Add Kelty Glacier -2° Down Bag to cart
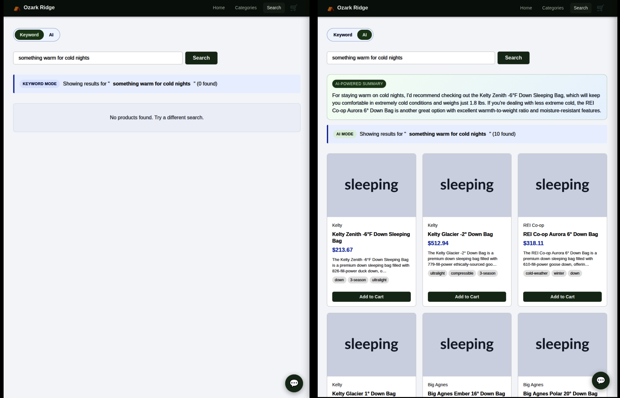 [x=467, y=297]
